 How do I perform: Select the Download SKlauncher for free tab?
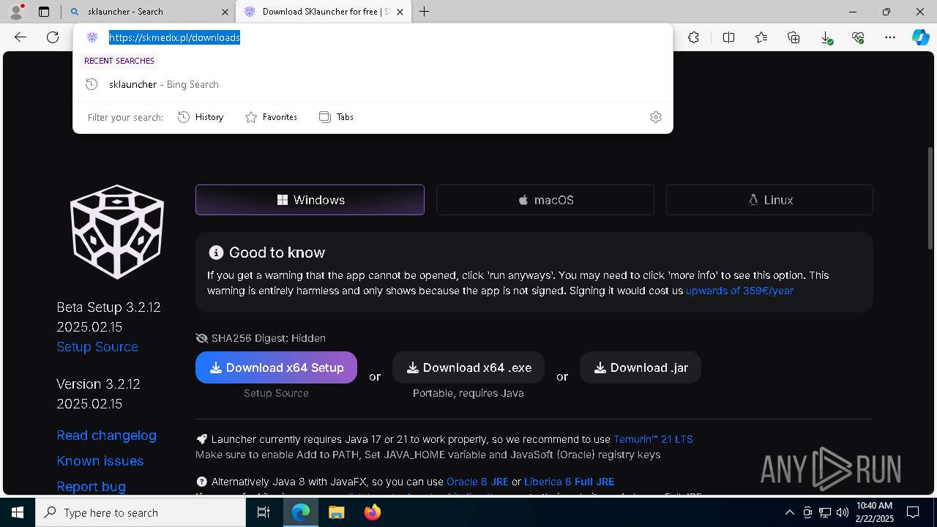click(x=324, y=12)
